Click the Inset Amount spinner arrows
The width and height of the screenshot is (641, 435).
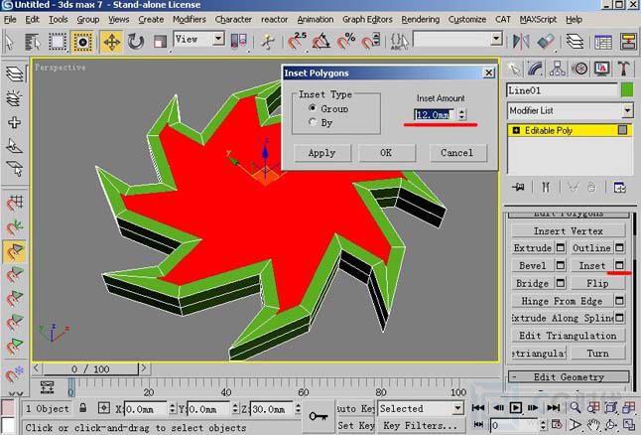pyautogui.click(x=462, y=114)
